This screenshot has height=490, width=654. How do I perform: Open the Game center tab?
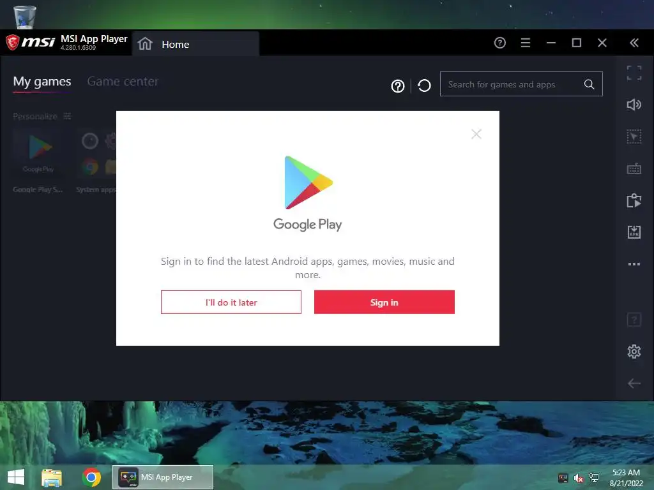click(123, 81)
